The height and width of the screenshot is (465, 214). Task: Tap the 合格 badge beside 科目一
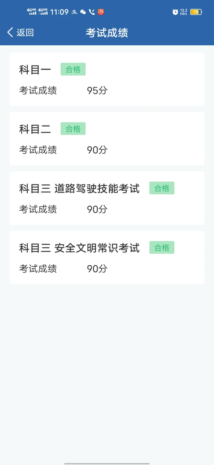pyautogui.click(x=73, y=69)
